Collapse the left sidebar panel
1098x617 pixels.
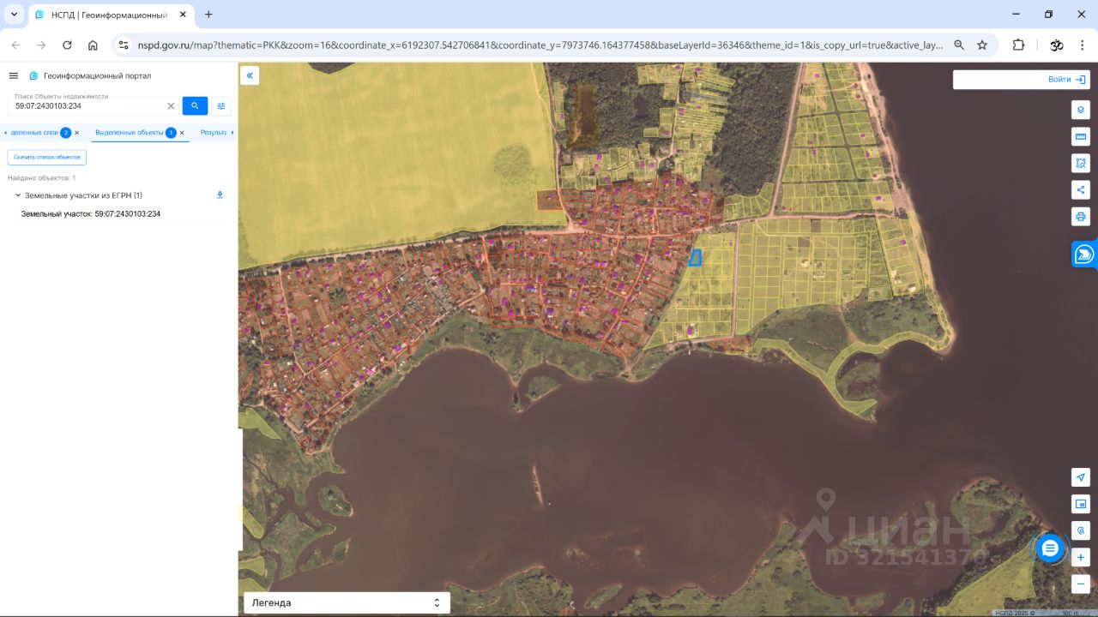(250, 75)
